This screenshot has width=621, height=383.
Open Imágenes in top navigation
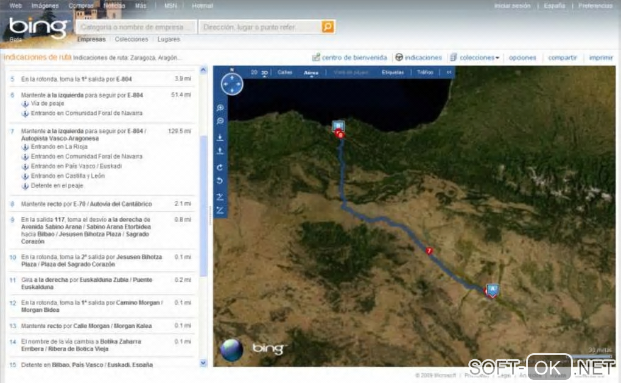coord(45,5)
